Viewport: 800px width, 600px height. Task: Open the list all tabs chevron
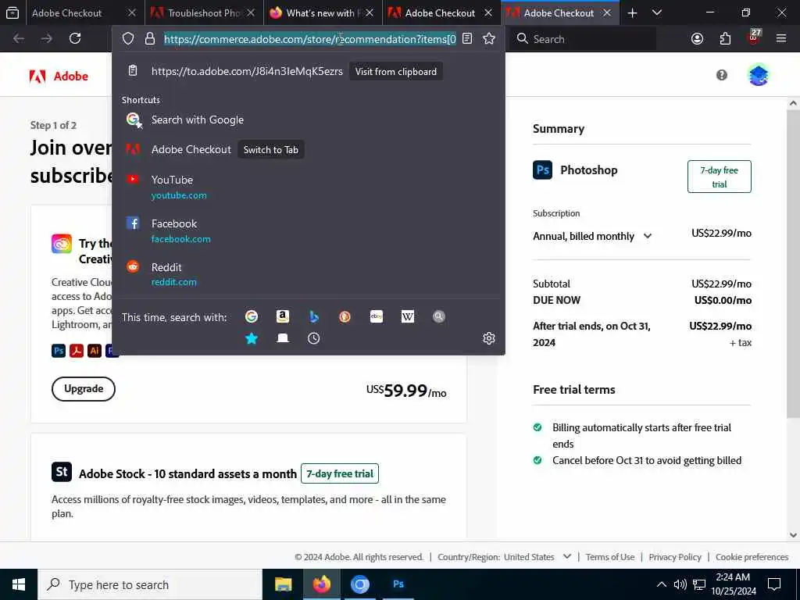point(657,12)
